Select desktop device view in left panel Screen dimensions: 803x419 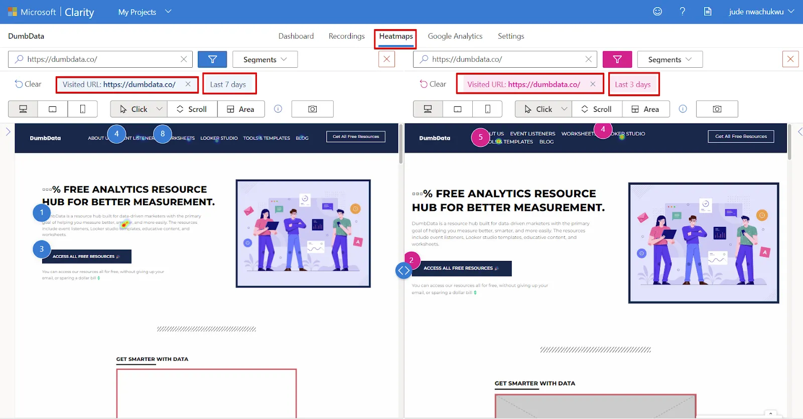[23, 109]
